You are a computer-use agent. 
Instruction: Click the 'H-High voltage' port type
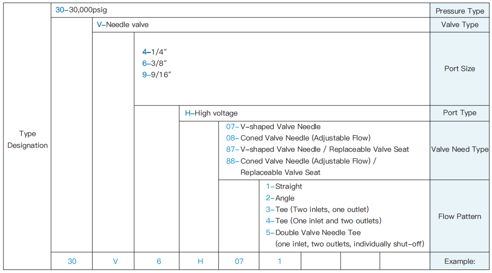[x=211, y=113]
